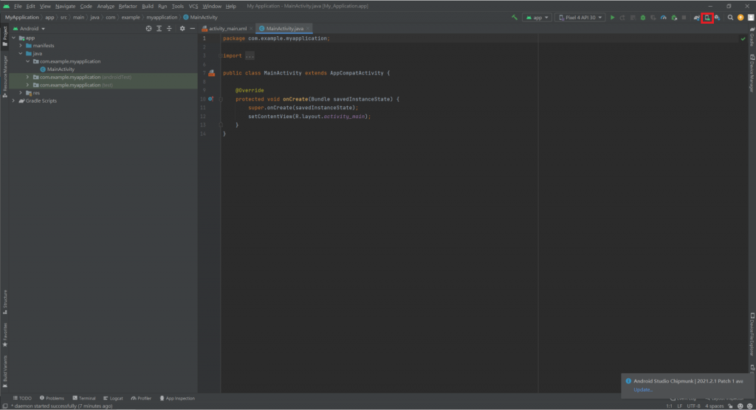Collapse all in the project tree
This screenshot has width=756, height=410.
coord(170,28)
